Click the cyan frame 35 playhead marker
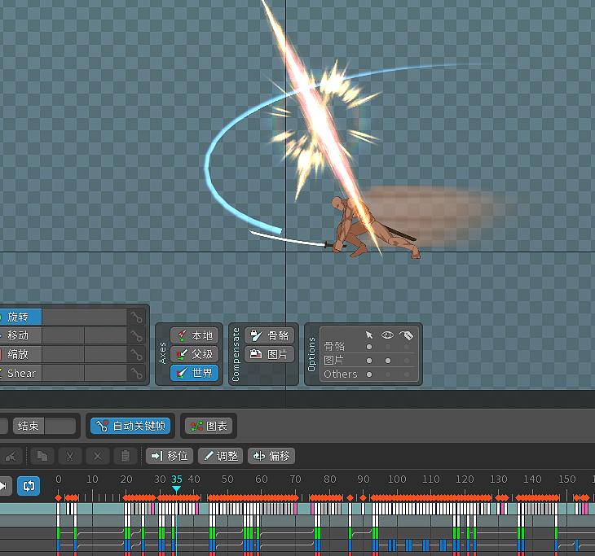The image size is (595, 556). (176, 489)
